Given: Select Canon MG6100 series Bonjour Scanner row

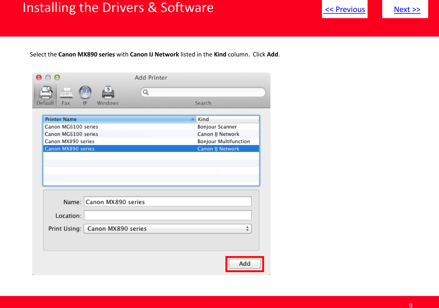Looking at the screenshot, I should [151, 127].
